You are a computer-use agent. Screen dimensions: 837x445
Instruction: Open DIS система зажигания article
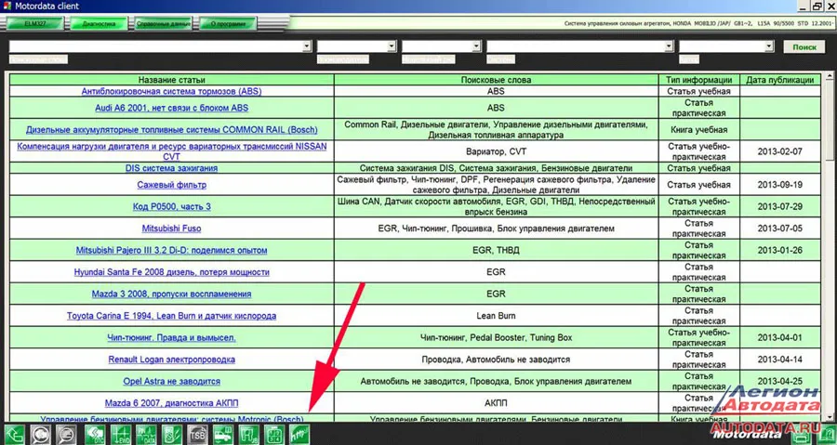click(x=171, y=168)
